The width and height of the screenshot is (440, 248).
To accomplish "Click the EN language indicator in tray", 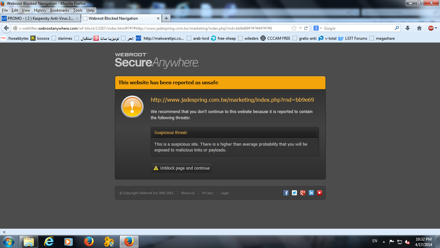I will (375, 241).
